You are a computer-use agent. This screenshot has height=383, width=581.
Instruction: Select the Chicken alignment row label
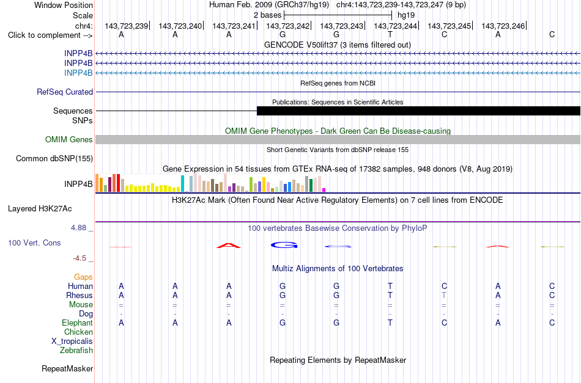(78, 332)
